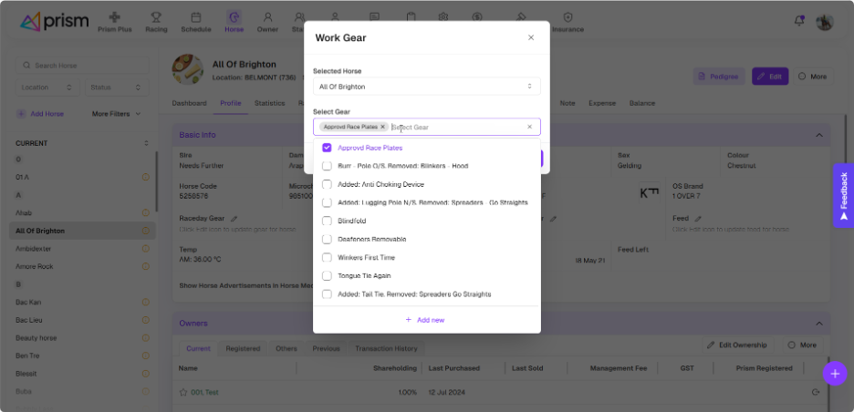
Task: Open the user profile avatar
Action: [824, 22]
